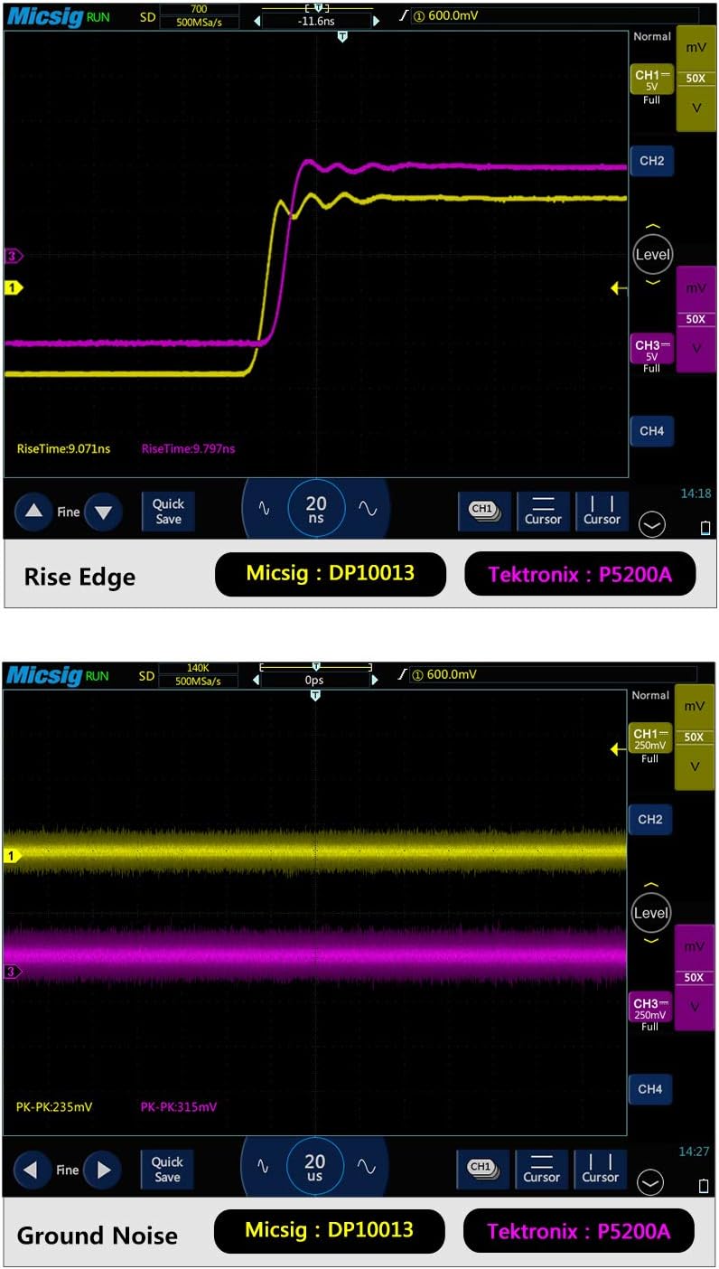Select horizontal Cursor in the Rise Edge screen
The width and height of the screenshot is (719, 1269).
543,511
